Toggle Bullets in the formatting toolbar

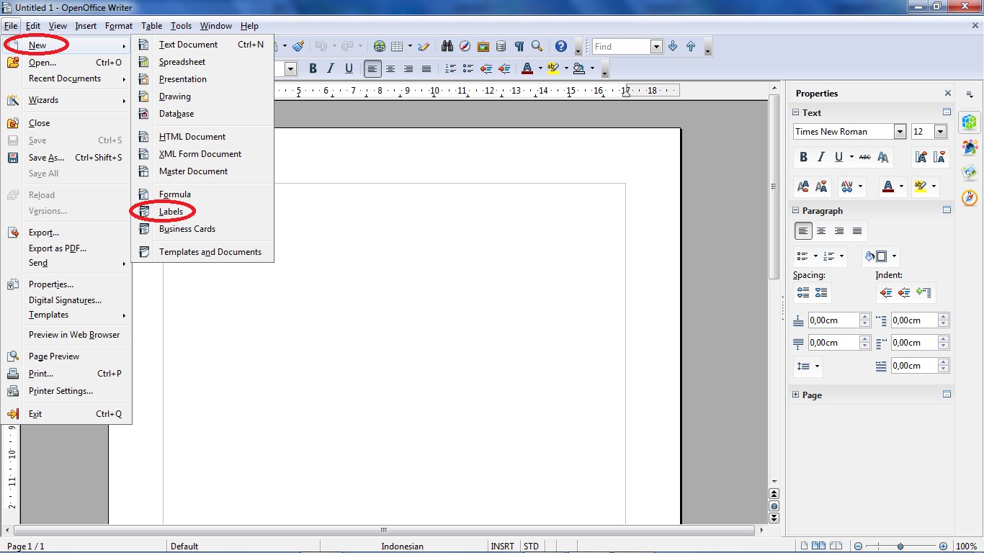468,69
